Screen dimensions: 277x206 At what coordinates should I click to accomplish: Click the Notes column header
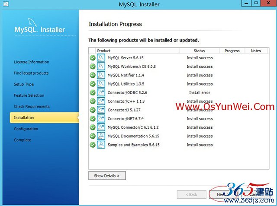click(256, 51)
